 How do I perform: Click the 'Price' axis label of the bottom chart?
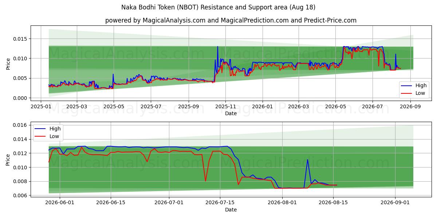click(8, 160)
